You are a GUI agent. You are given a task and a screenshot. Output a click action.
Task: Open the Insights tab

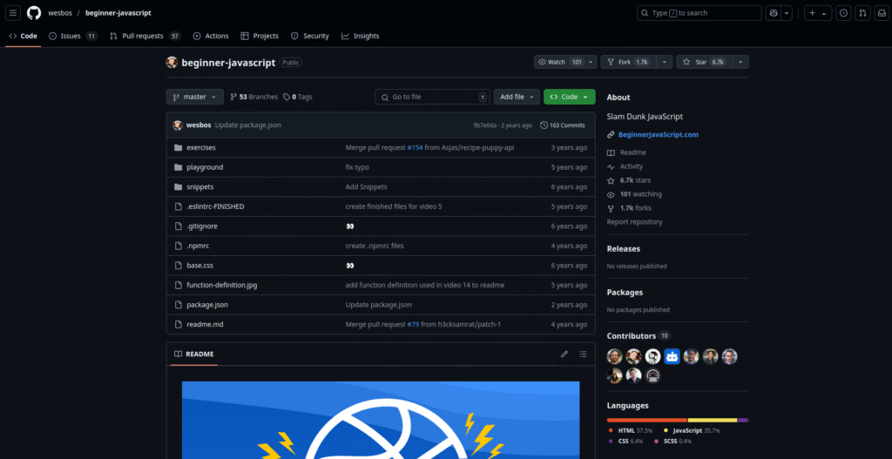tap(360, 36)
